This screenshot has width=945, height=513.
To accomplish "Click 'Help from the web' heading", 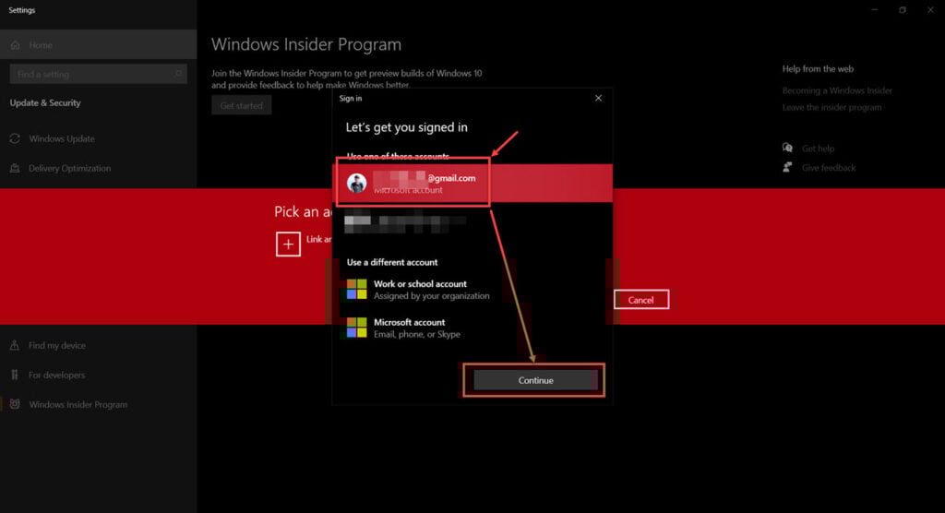I will 818,68.
